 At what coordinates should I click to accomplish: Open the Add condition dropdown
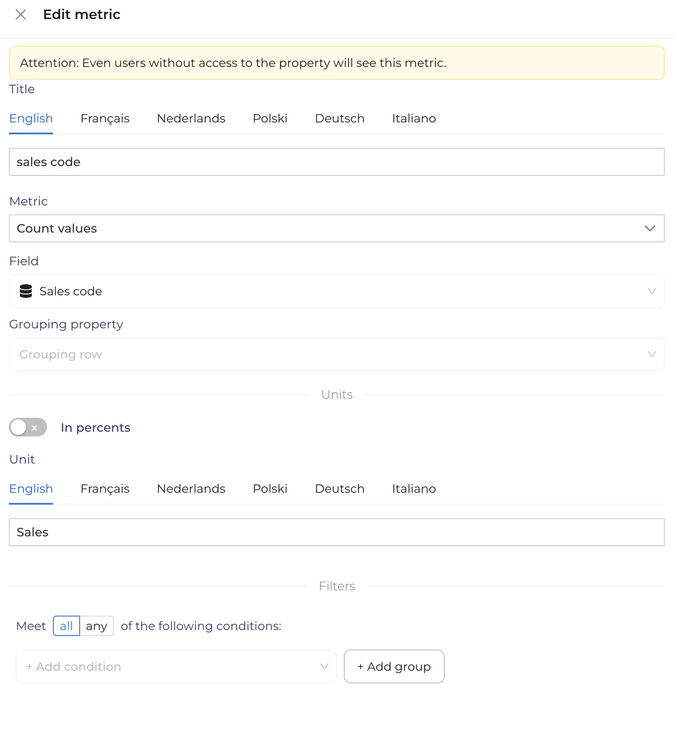176,666
